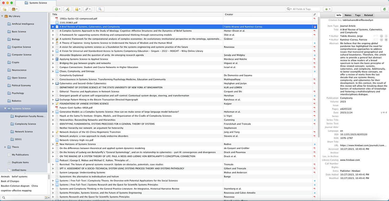Add a creator after Ramírez-Correa with the plus button
The image size is (389, 201).
pyautogui.click(x=386, y=39)
